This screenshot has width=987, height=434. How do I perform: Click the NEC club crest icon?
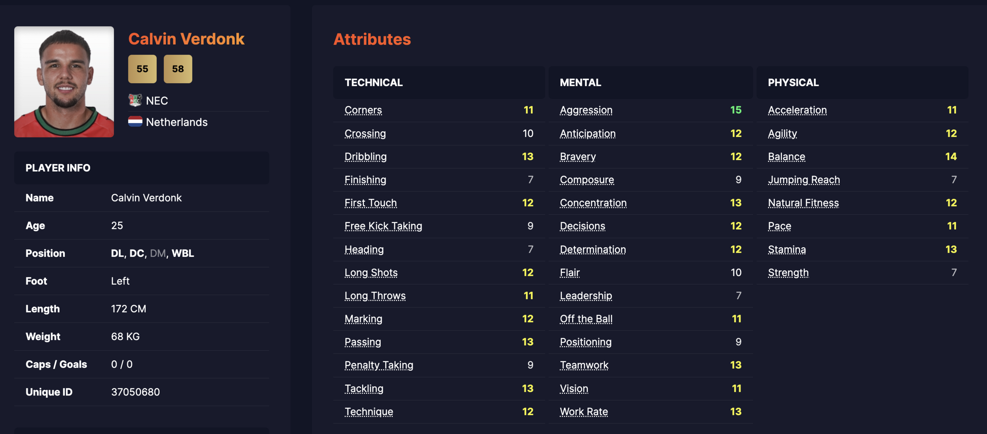point(135,101)
